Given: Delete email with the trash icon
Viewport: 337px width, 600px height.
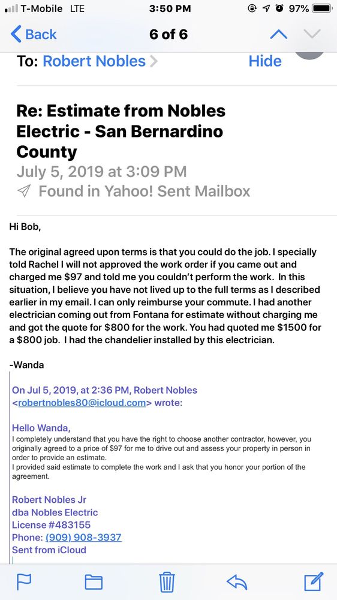Looking at the screenshot, I should (x=167, y=582).
